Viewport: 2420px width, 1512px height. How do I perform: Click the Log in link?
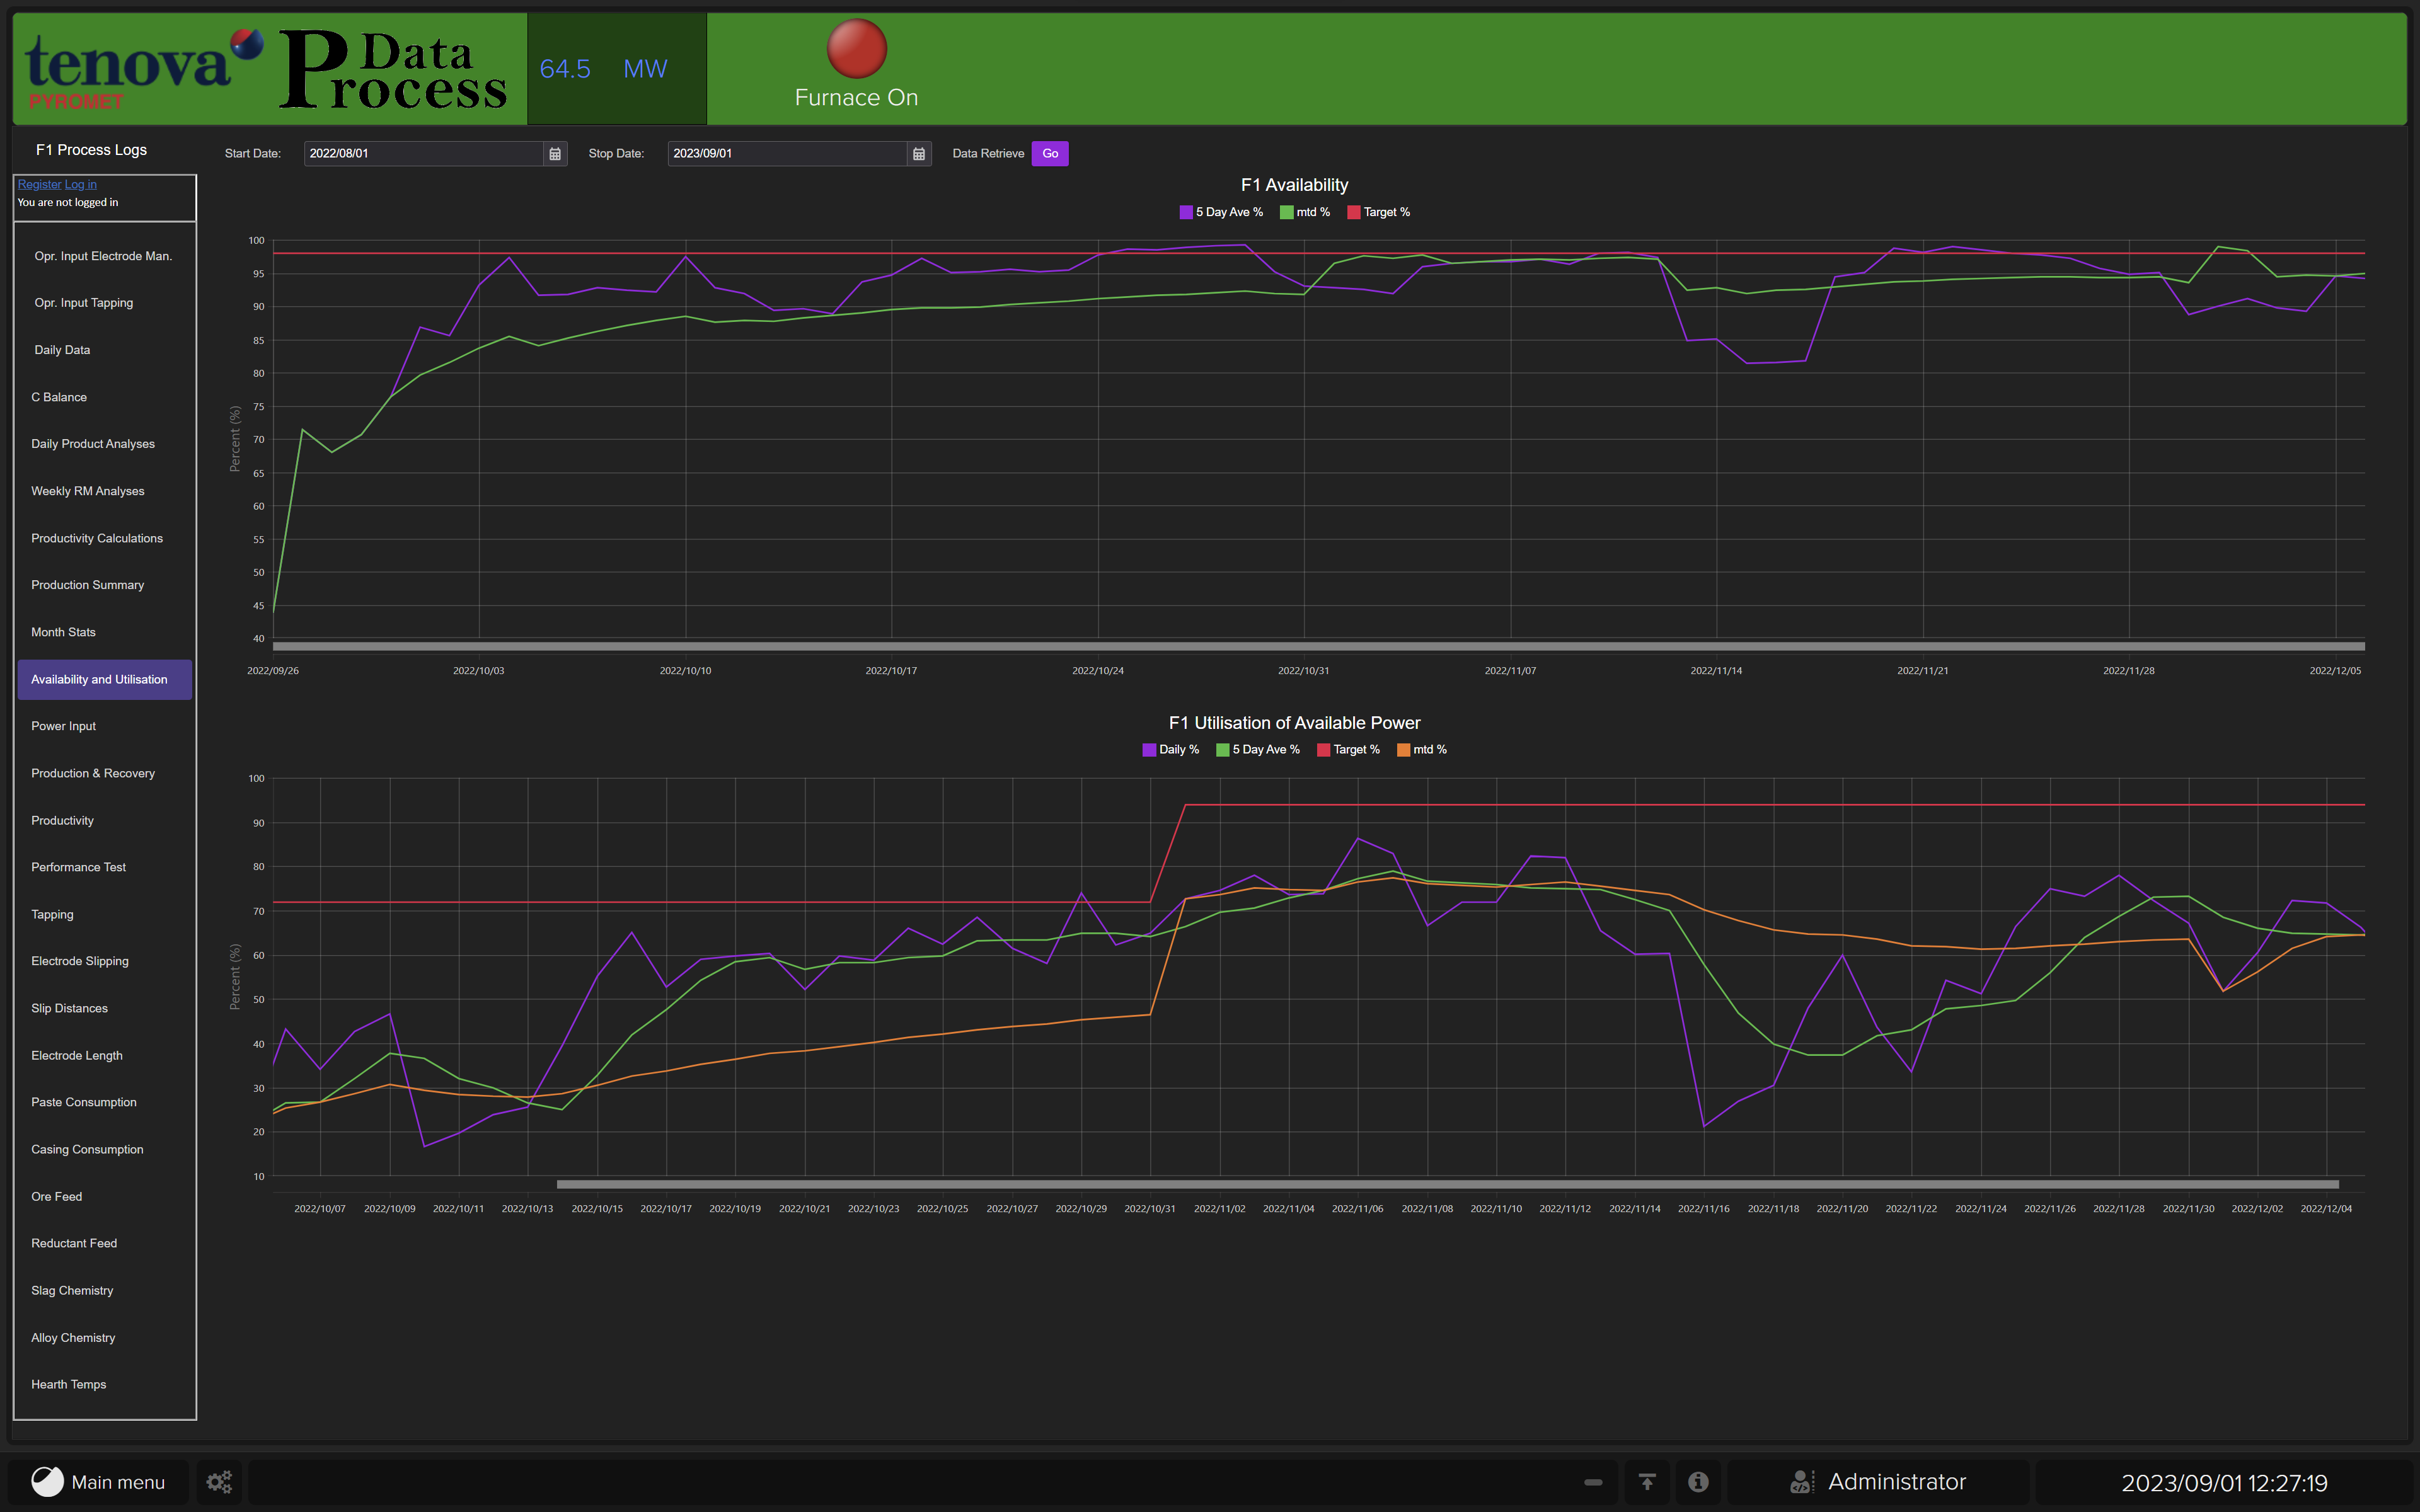[81, 184]
